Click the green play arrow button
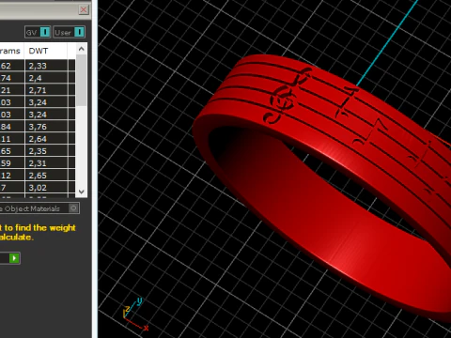This screenshot has width=451, height=338. point(14,258)
